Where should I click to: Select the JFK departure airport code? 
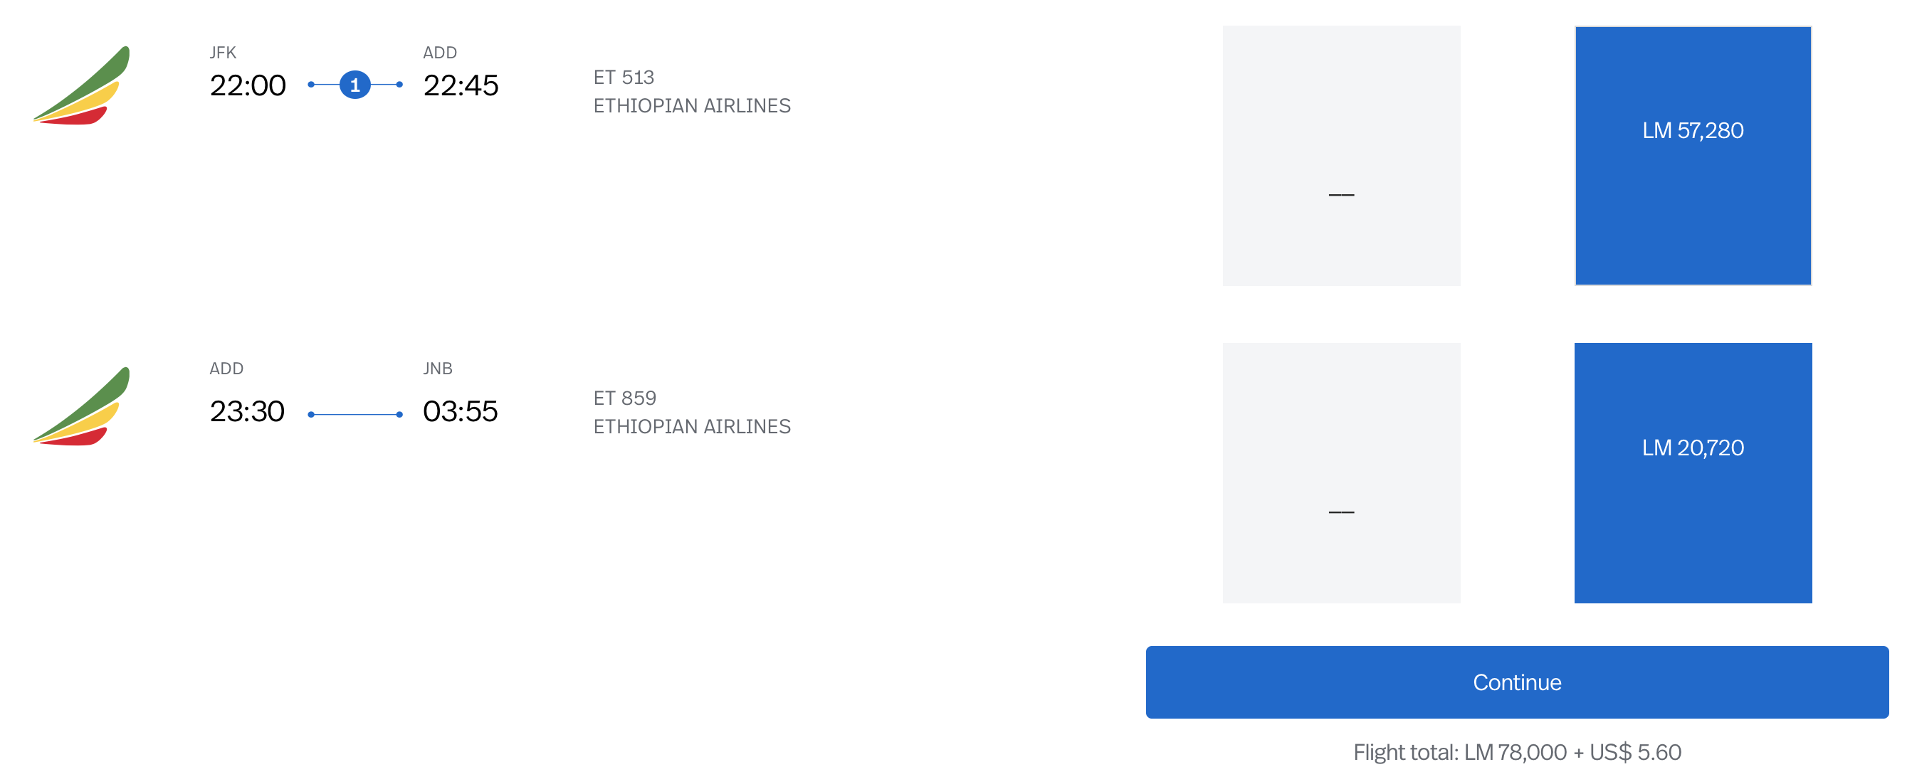coord(222,52)
